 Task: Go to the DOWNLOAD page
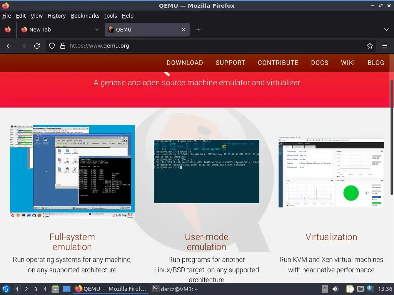[185, 63]
